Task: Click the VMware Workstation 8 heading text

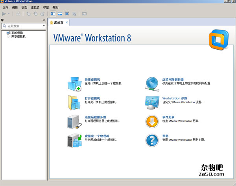Action: 92,38
